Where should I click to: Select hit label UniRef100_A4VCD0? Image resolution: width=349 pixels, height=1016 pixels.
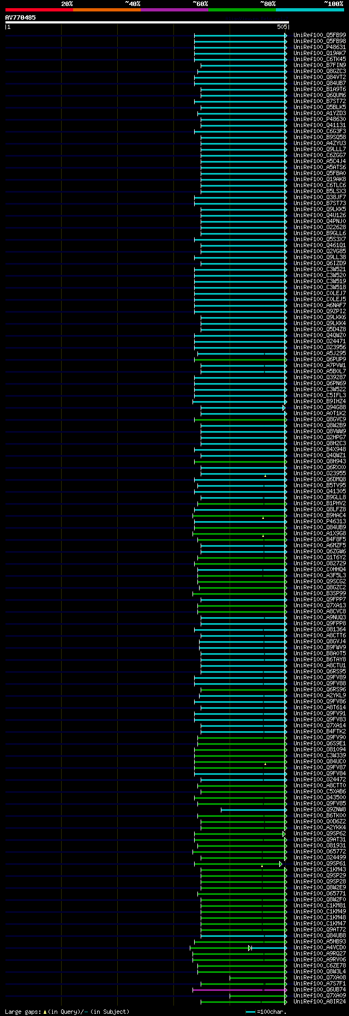320,947
